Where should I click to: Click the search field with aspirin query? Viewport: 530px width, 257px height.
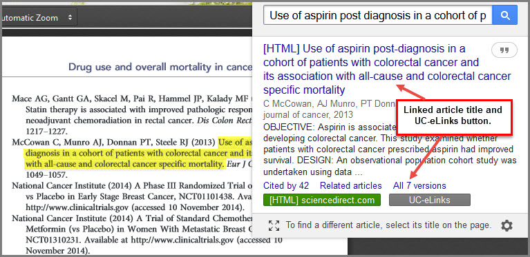coord(378,15)
